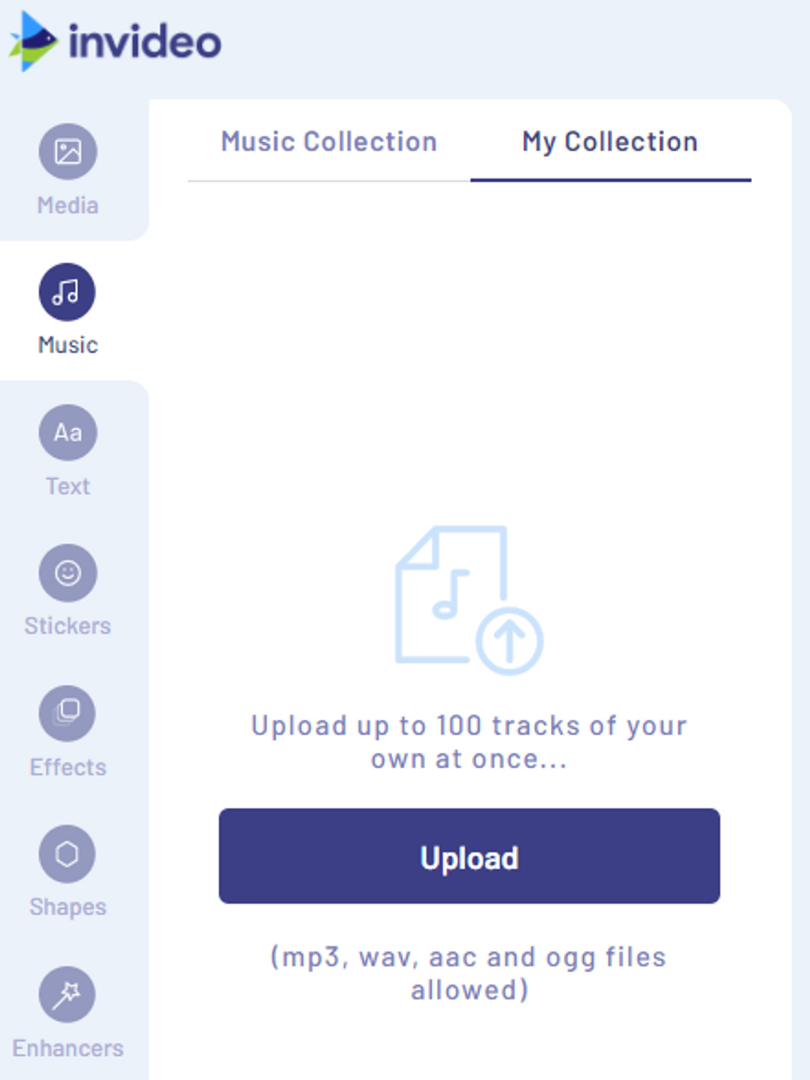
Task: Click the invideo fish logo
Action: (x=32, y=40)
